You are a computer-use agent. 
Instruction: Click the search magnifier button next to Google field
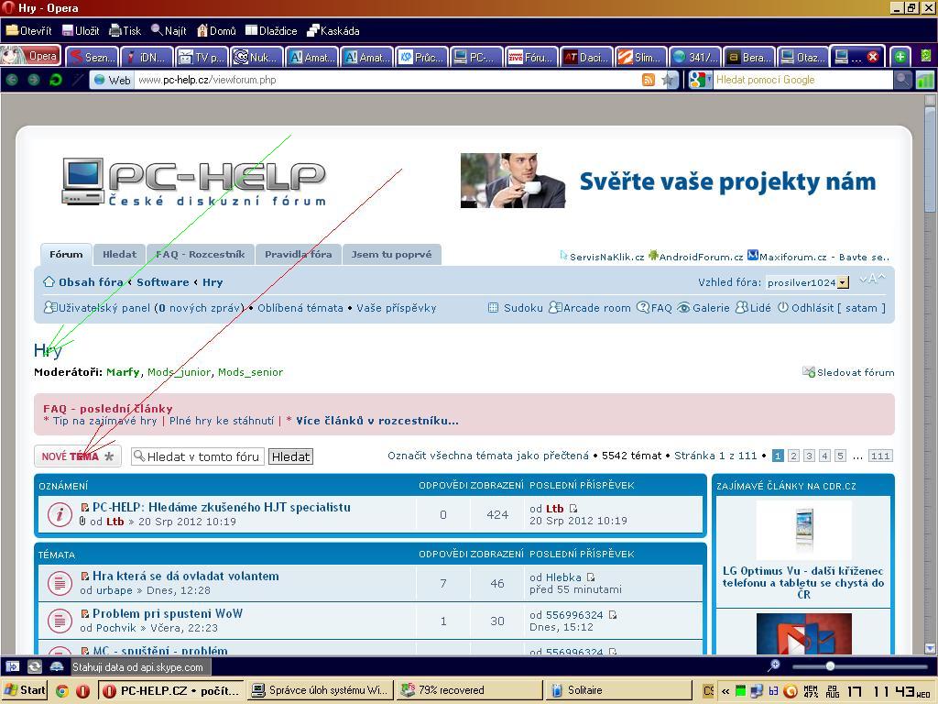902,80
